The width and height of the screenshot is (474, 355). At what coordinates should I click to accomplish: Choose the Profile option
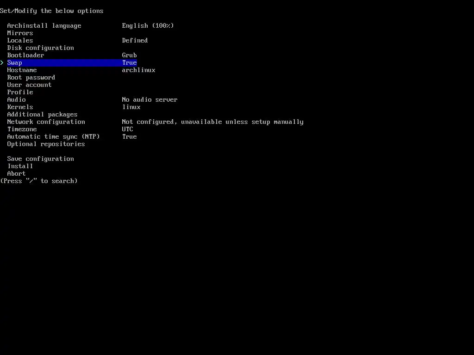pos(20,92)
